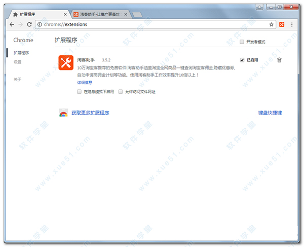
Task: Click the Chrome Web Store icon
Action: tap(63, 113)
